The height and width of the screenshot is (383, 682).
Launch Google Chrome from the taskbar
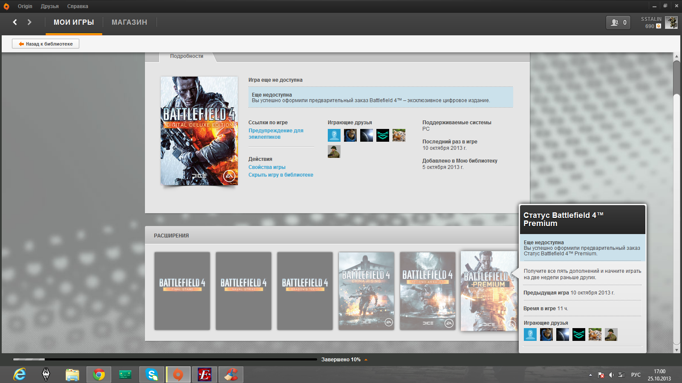coord(99,374)
